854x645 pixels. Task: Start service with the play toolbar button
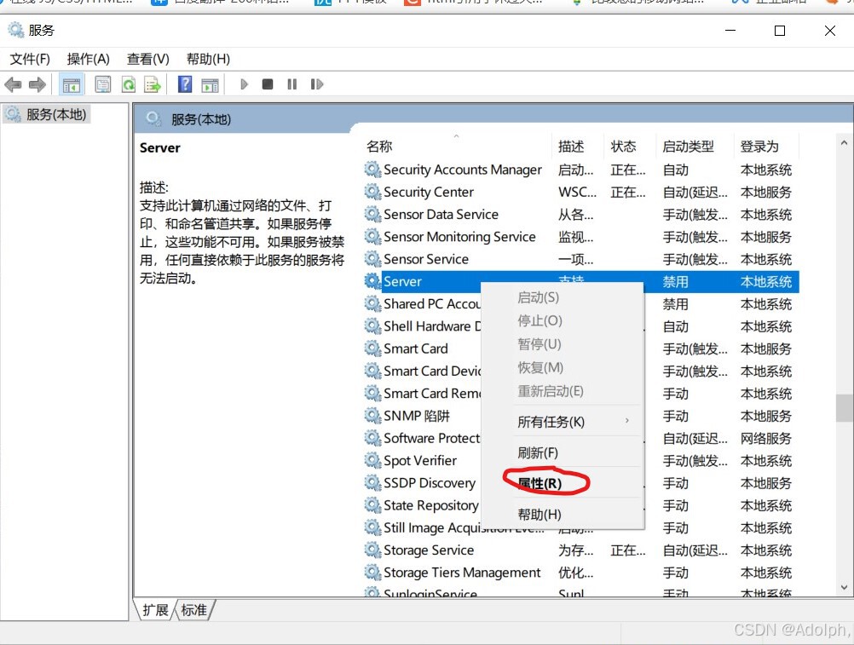click(x=244, y=84)
